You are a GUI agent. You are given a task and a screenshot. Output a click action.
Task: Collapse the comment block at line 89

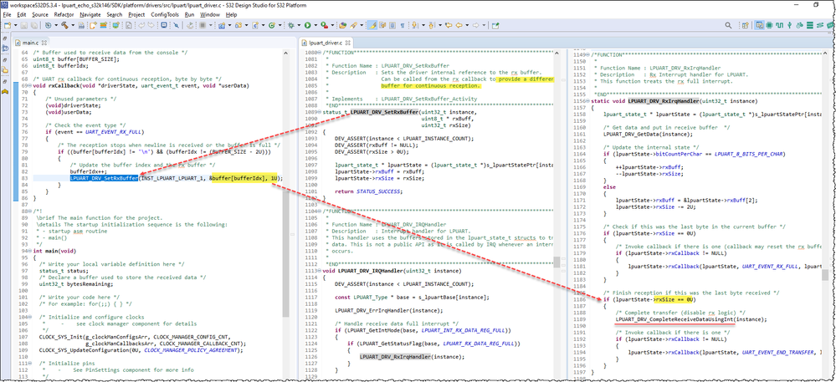pos(30,211)
